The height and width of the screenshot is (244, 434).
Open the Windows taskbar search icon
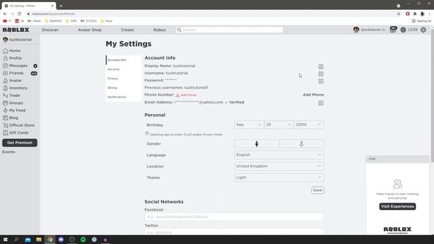tap(16, 239)
